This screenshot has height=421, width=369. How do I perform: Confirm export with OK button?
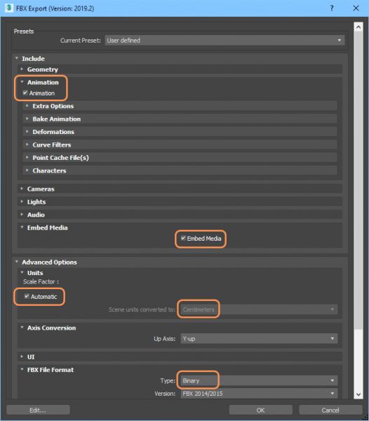[x=260, y=410]
